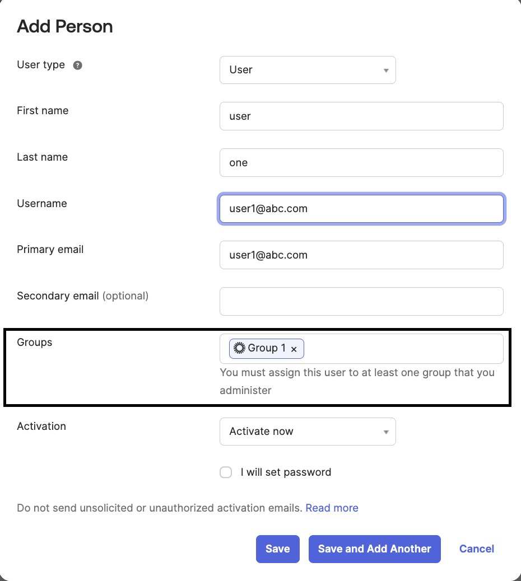Open the User type dropdown
The image size is (521, 581).
click(308, 70)
